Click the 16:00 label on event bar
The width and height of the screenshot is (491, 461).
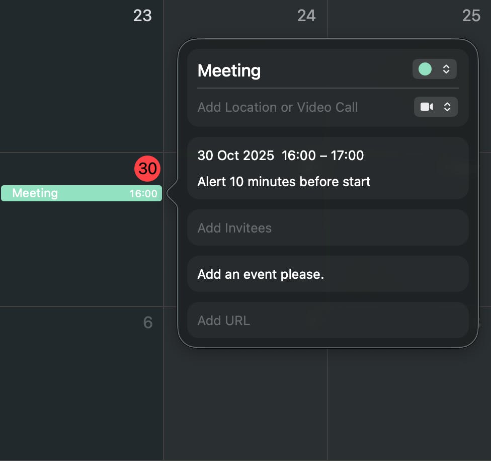click(x=143, y=194)
